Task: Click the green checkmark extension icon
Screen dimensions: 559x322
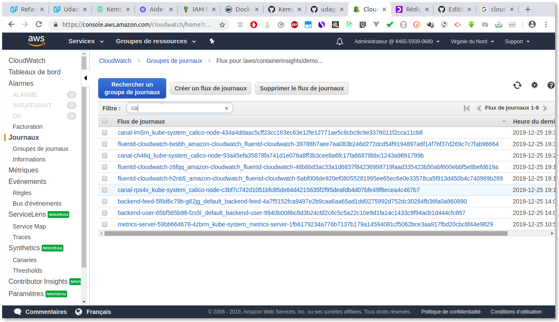Action: pyautogui.click(x=390, y=25)
